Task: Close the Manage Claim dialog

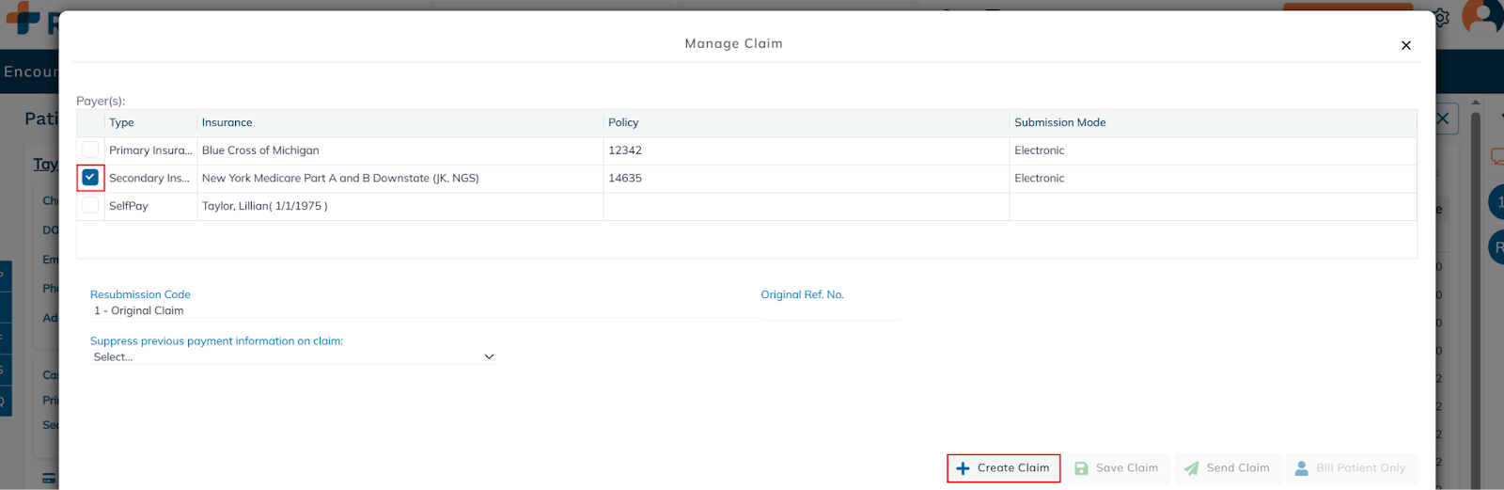Action: (1405, 45)
